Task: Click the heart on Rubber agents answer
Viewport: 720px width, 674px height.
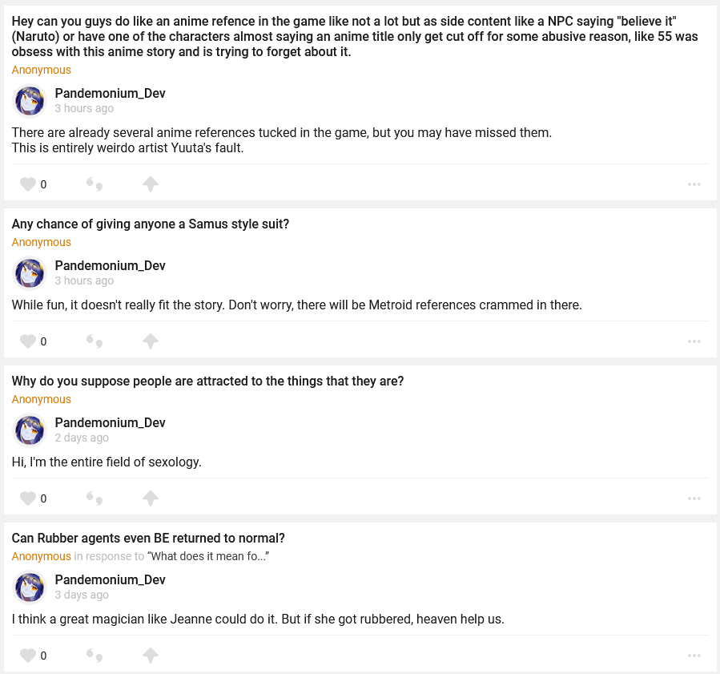Action: click(x=28, y=656)
